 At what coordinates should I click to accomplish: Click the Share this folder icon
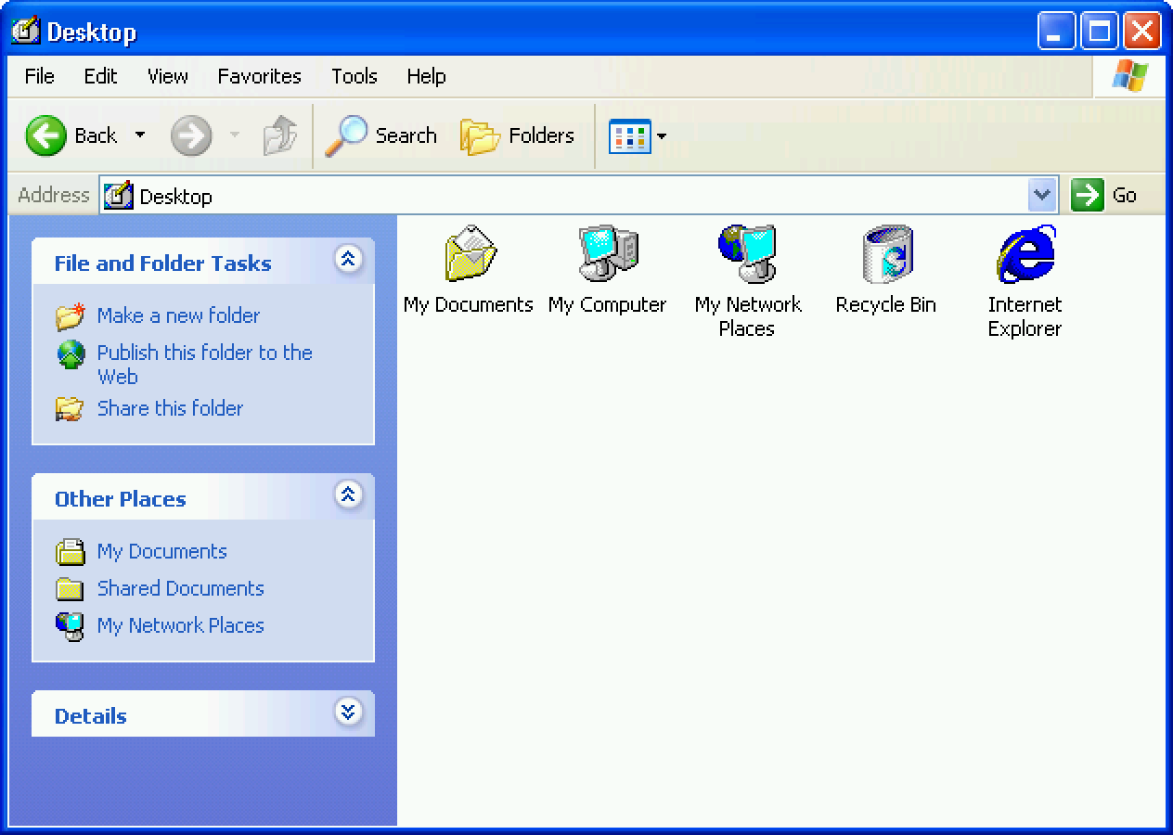tap(70, 408)
